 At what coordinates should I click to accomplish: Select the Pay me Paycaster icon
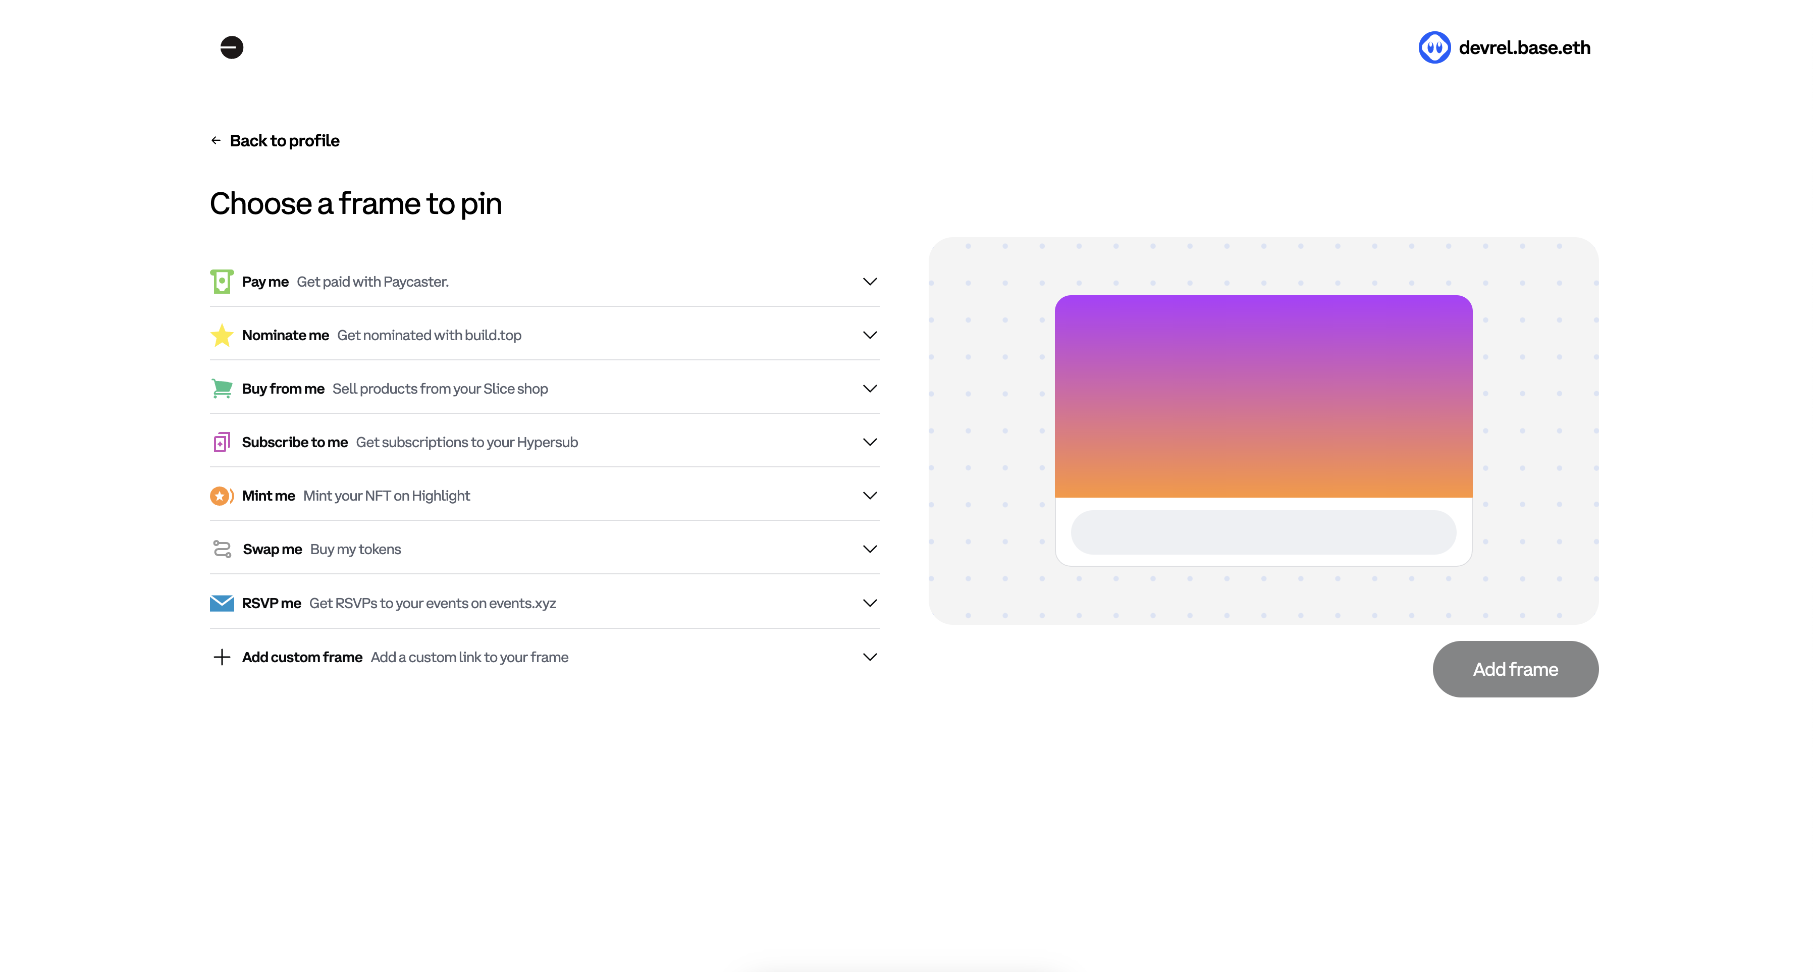pos(222,281)
